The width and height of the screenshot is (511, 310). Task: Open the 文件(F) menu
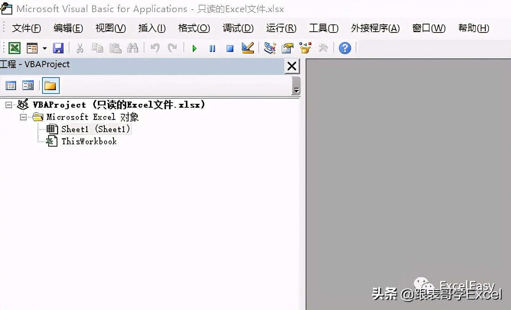[26, 28]
